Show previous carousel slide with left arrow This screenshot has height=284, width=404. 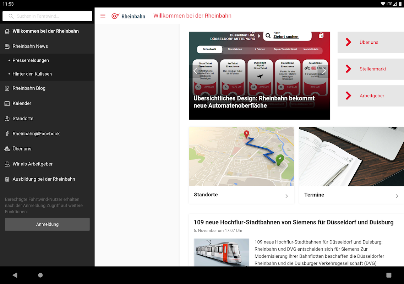(x=195, y=71)
